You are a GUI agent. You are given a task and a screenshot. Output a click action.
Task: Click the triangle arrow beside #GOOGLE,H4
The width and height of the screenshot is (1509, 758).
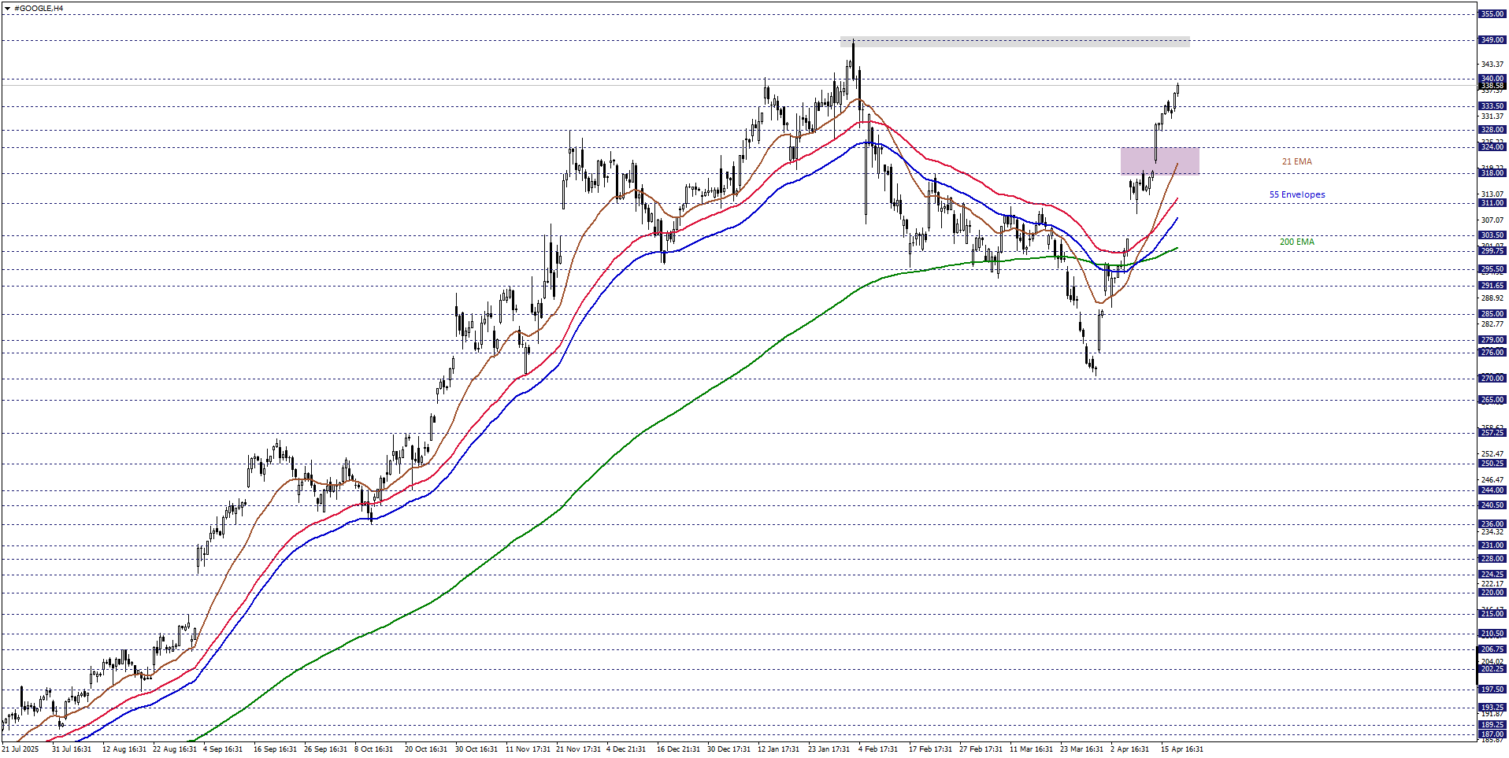(x=8, y=9)
